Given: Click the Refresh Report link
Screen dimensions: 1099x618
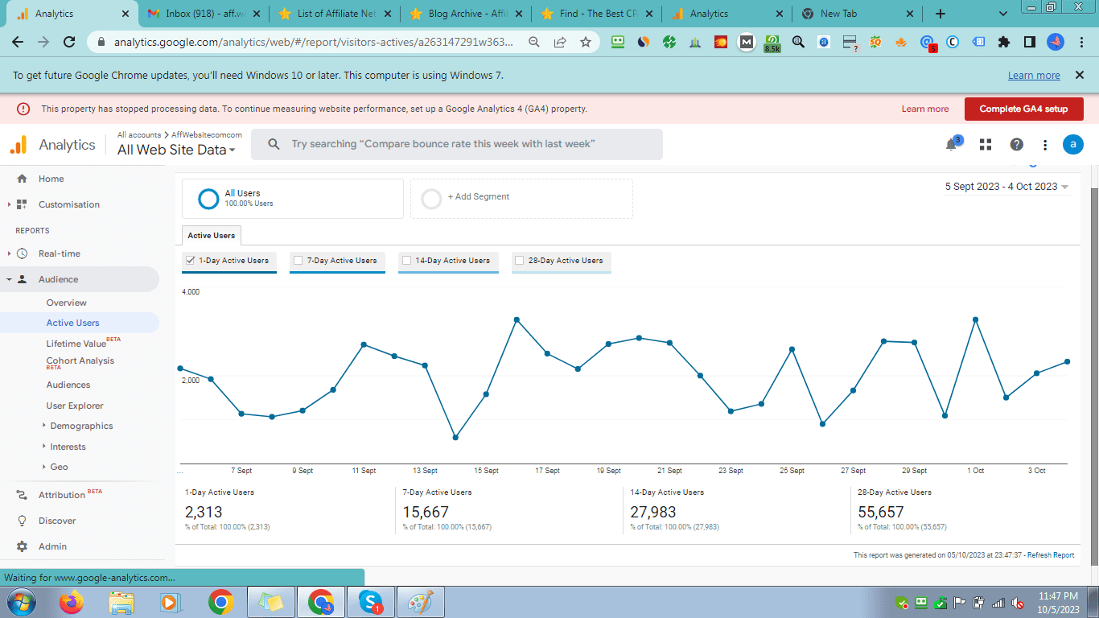Looking at the screenshot, I should pyautogui.click(x=1050, y=555).
